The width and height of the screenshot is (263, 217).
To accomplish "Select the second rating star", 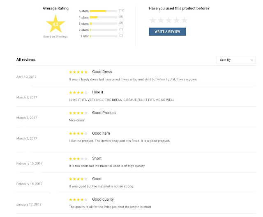I will point(161,20).
